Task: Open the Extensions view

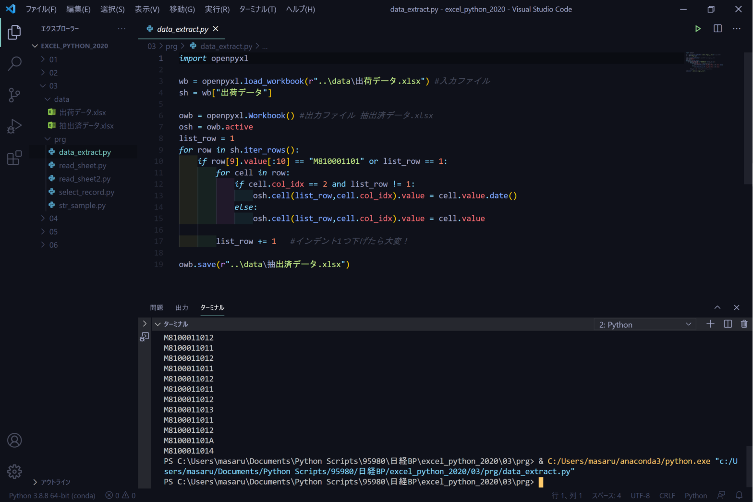Action: coord(14,158)
